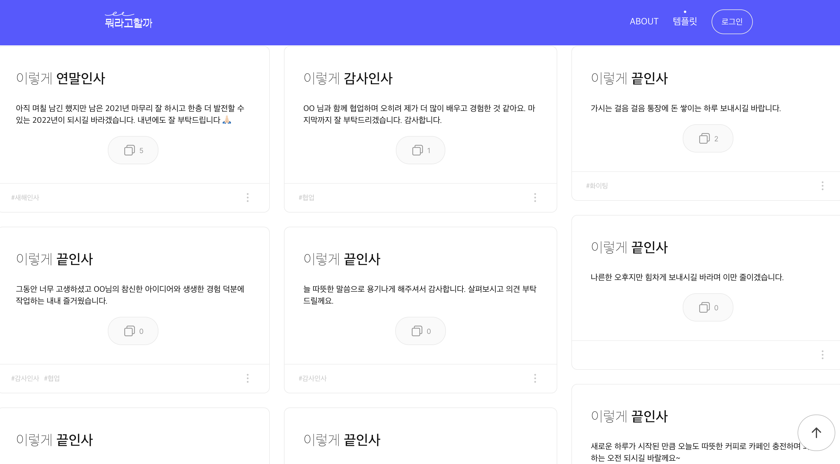Copy the 연말인사 template with count 5
The width and height of the screenshot is (840, 464).
click(133, 150)
